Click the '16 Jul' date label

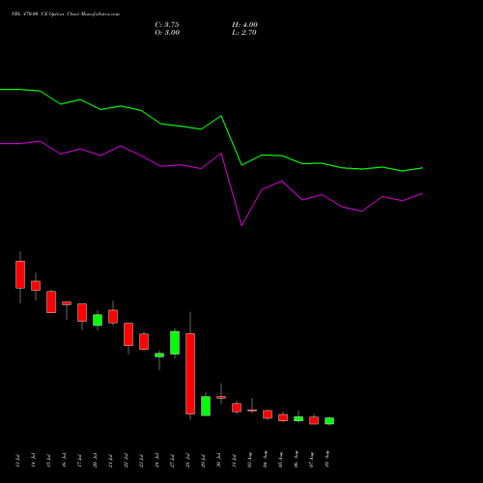[64, 461]
